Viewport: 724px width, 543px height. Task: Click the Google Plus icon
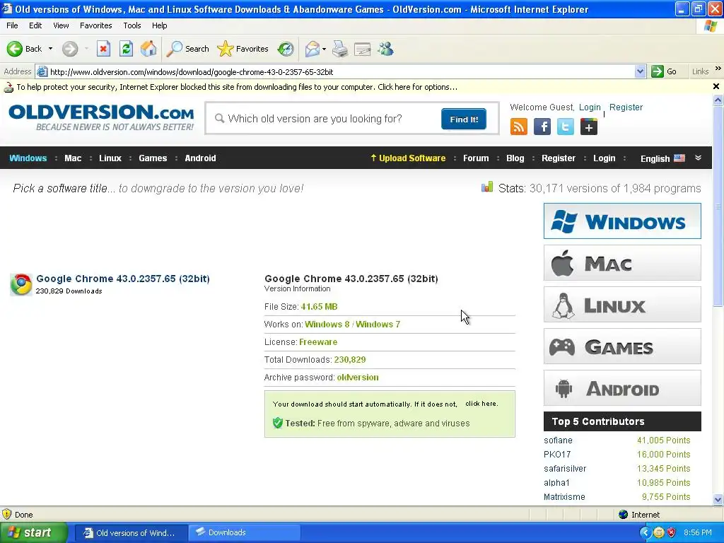tap(589, 127)
